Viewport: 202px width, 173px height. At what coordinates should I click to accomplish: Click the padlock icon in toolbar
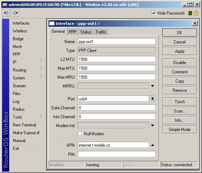[196, 13]
